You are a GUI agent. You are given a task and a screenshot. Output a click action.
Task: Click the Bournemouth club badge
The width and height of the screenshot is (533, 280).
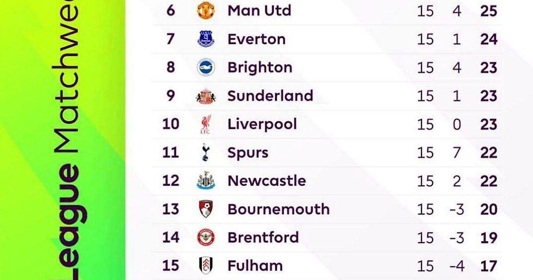pyautogui.click(x=206, y=209)
